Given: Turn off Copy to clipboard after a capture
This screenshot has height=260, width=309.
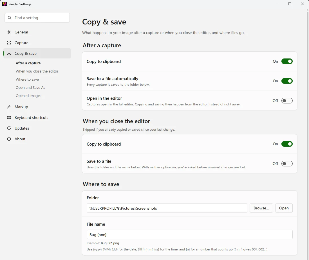Looking at the screenshot, I should [287, 61].
